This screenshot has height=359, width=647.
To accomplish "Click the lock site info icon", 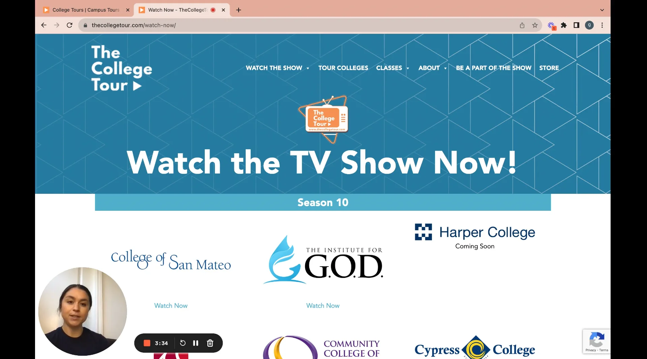I will (x=85, y=25).
